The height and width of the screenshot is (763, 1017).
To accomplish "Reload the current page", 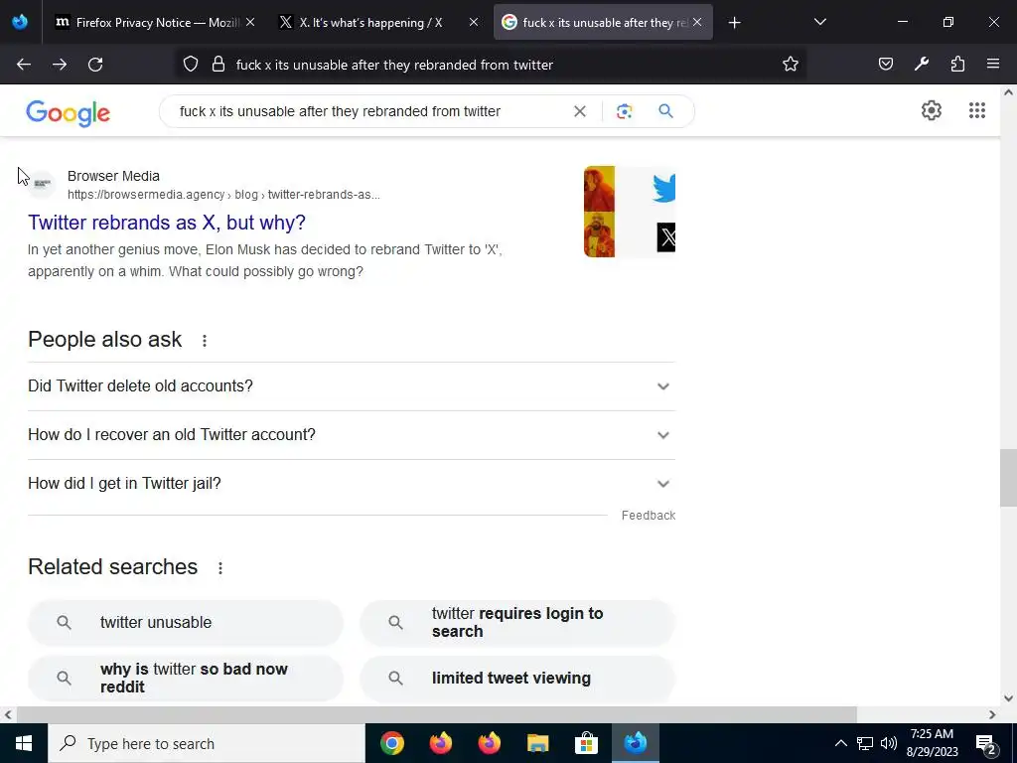I will click(x=95, y=65).
